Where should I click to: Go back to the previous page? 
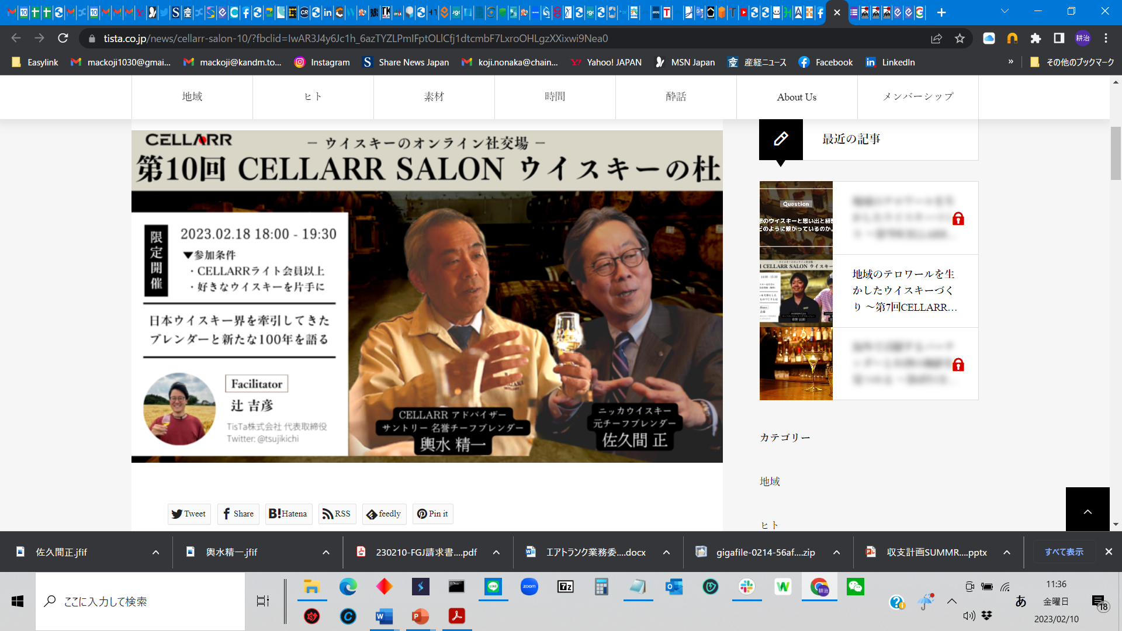[16, 38]
